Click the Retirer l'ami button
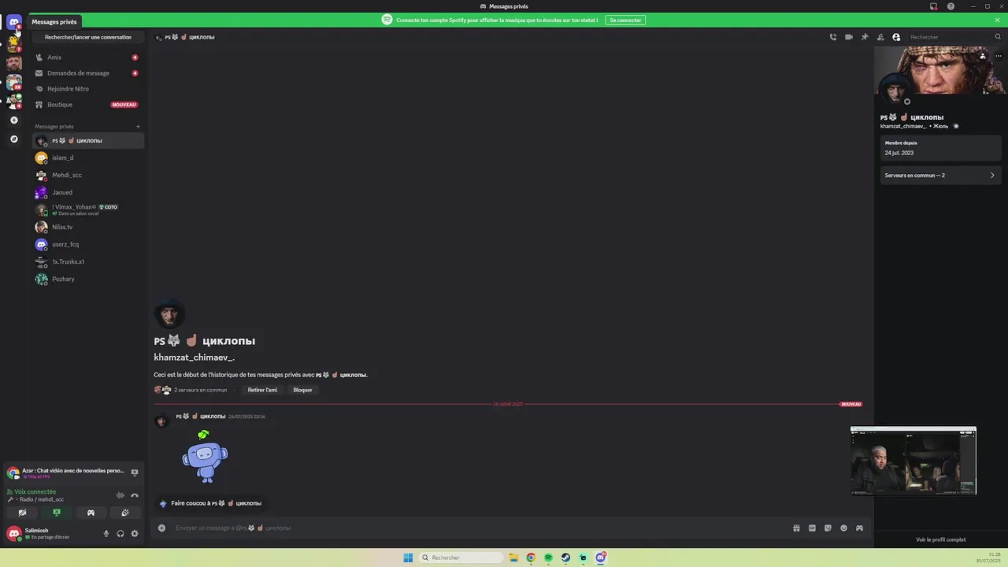Screen dimensions: 1008x567 262,390
